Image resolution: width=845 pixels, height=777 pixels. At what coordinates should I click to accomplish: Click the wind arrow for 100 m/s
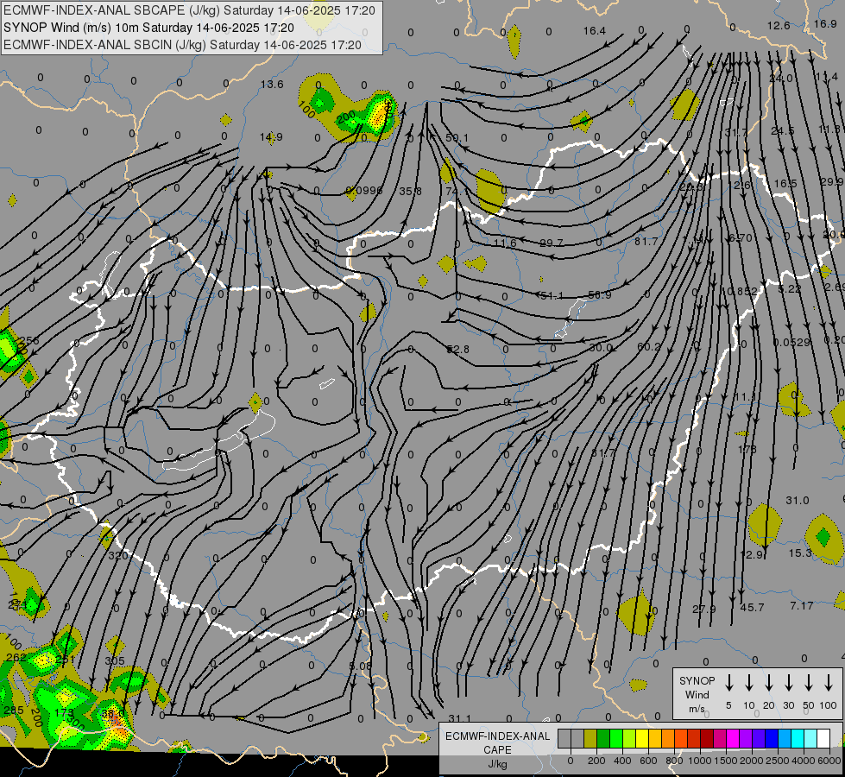pos(829,683)
